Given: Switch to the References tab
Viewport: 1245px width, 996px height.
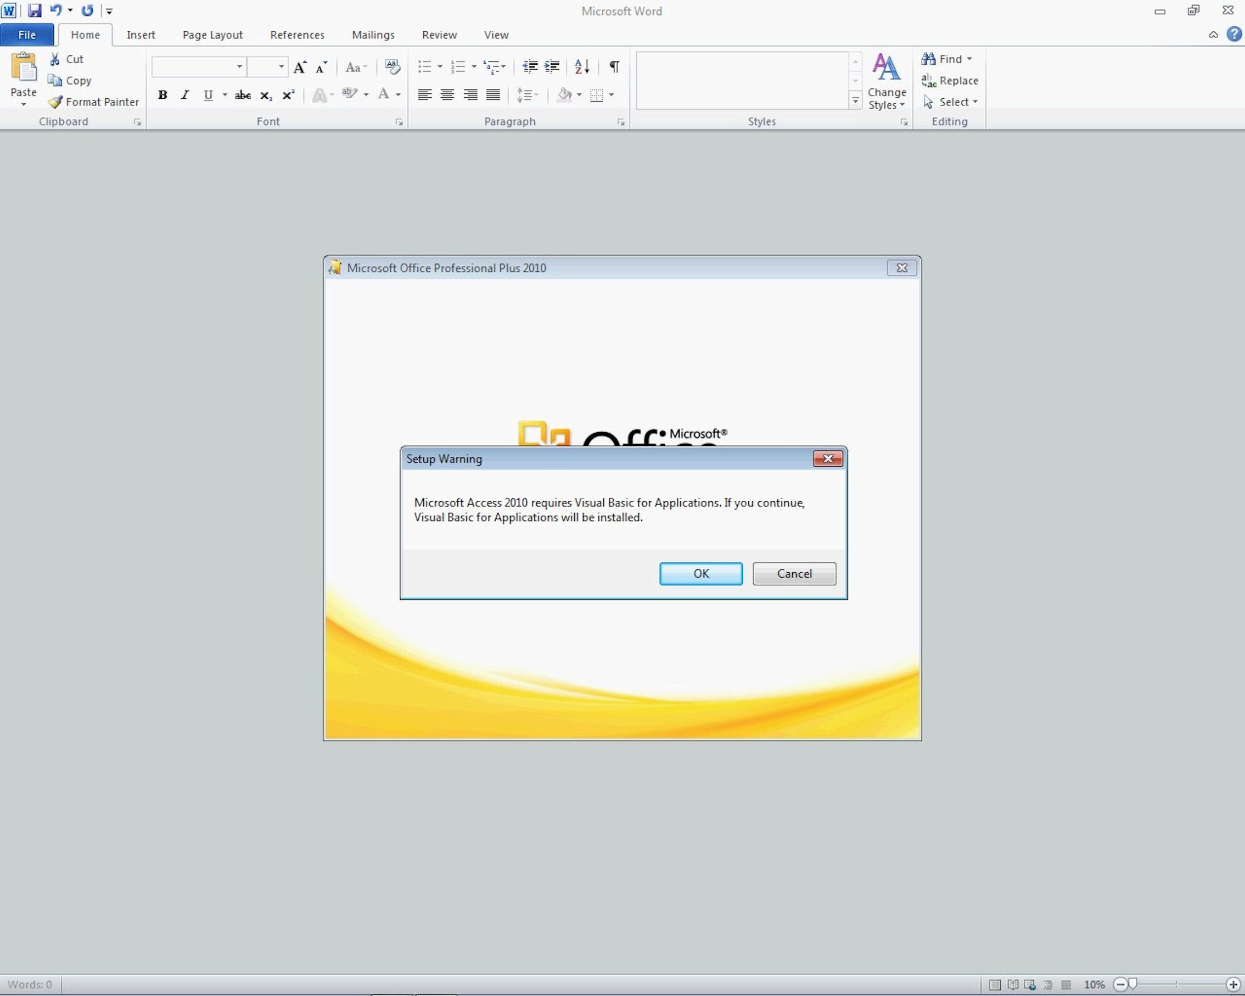Looking at the screenshot, I should point(297,35).
